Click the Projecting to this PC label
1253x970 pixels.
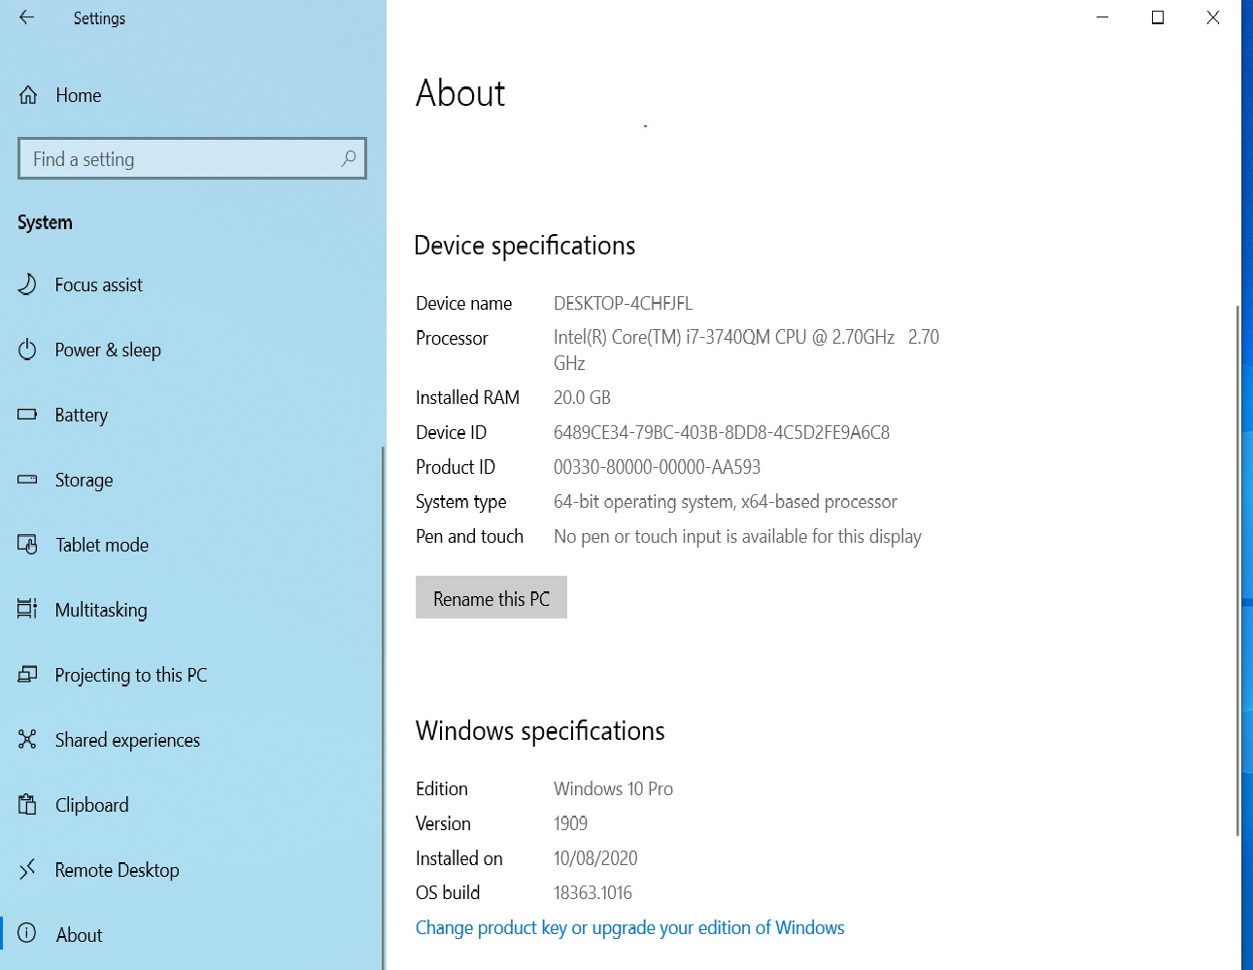(131, 675)
